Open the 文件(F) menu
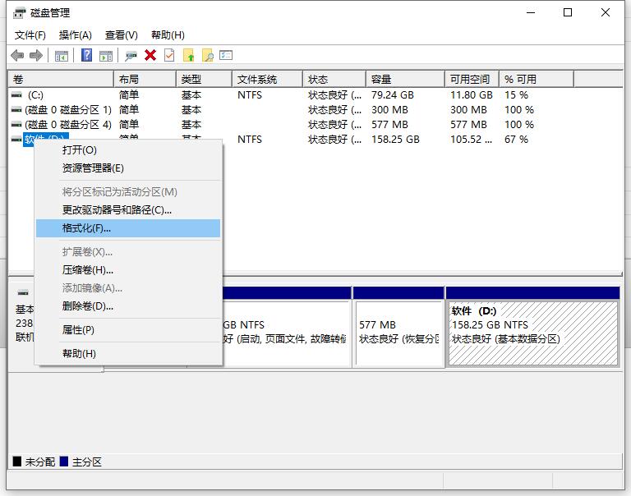Viewport: 631px width, 496px height. (30, 35)
